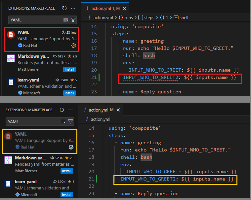Refresh the bottom Extensions Marketplace panel

point(62,110)
